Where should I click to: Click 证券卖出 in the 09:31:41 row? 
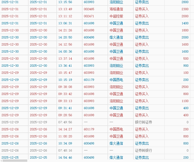pos(142,108)
